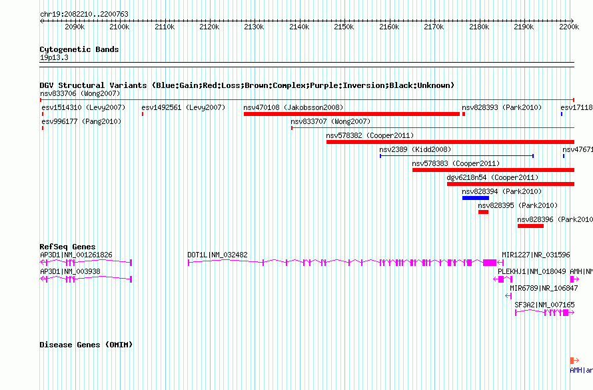The height and width of the screenshot is (390, 593).
Task: Click the nsv833707 (Wong2007) variant line
Action: (432, 128)
